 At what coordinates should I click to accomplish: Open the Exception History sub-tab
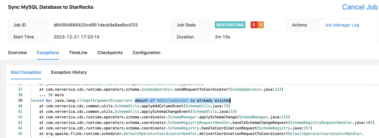point(69,72)
